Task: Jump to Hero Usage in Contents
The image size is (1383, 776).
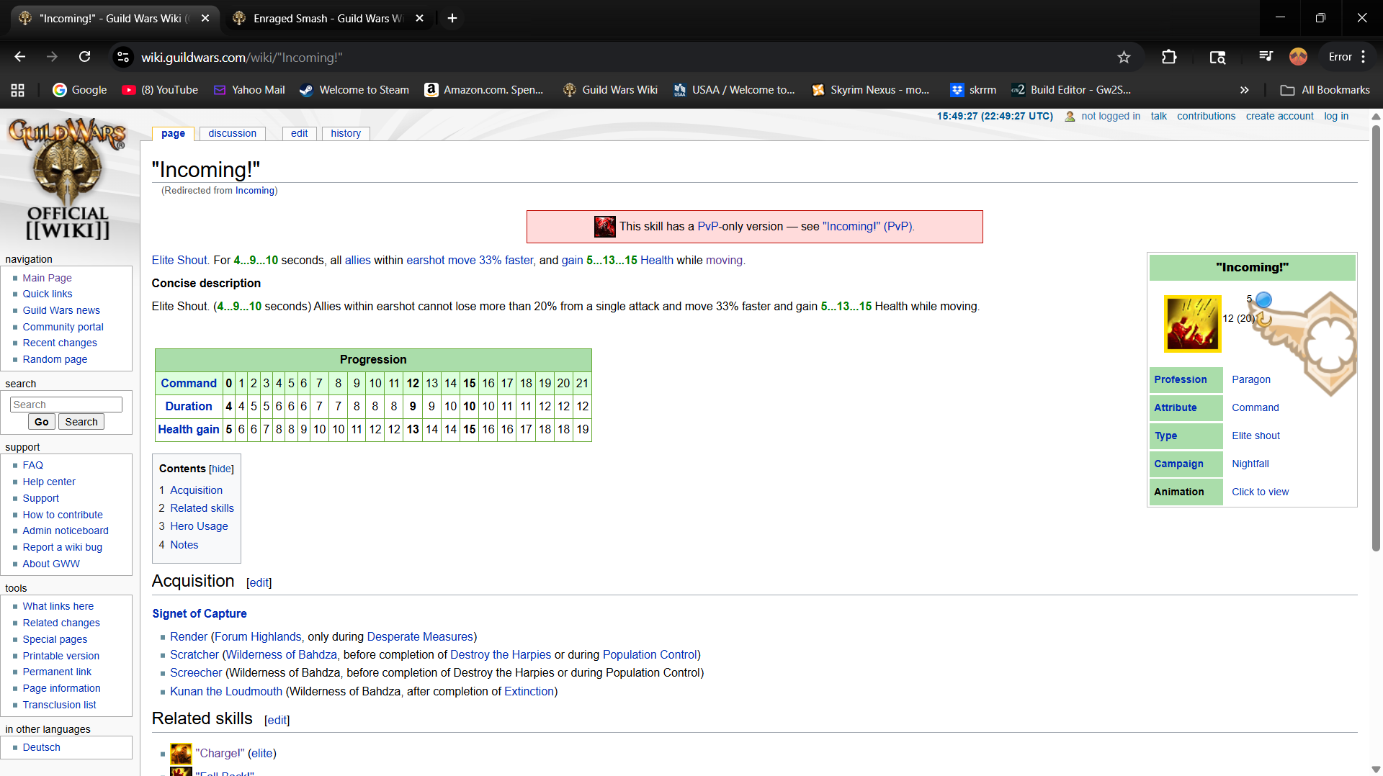Action: 199,526
